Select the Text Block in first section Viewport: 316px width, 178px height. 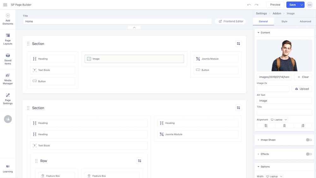(x=52, y=70)
